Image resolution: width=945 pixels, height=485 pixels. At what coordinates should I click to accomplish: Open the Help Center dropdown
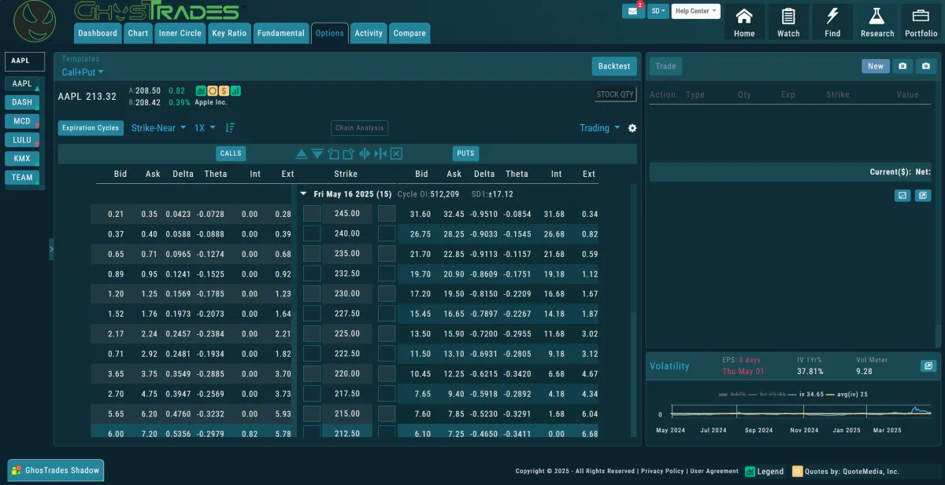coord(696,11)
